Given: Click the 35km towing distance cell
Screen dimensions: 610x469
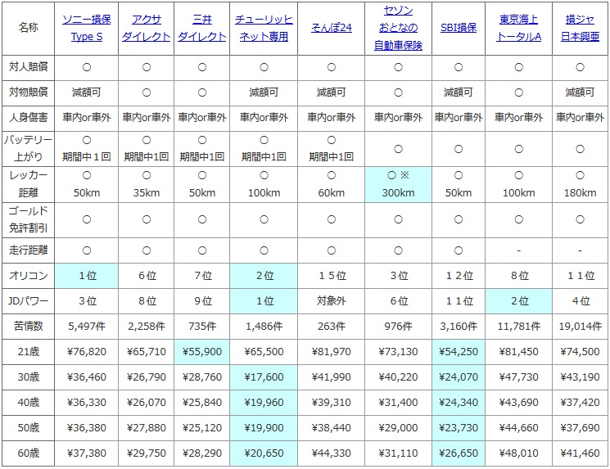Looking at the screenshot, I should coord(147,184).
